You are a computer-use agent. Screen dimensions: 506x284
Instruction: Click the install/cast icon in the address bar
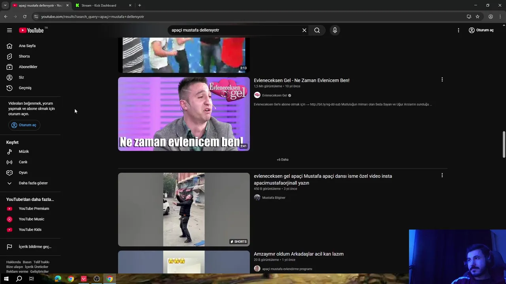469,17
